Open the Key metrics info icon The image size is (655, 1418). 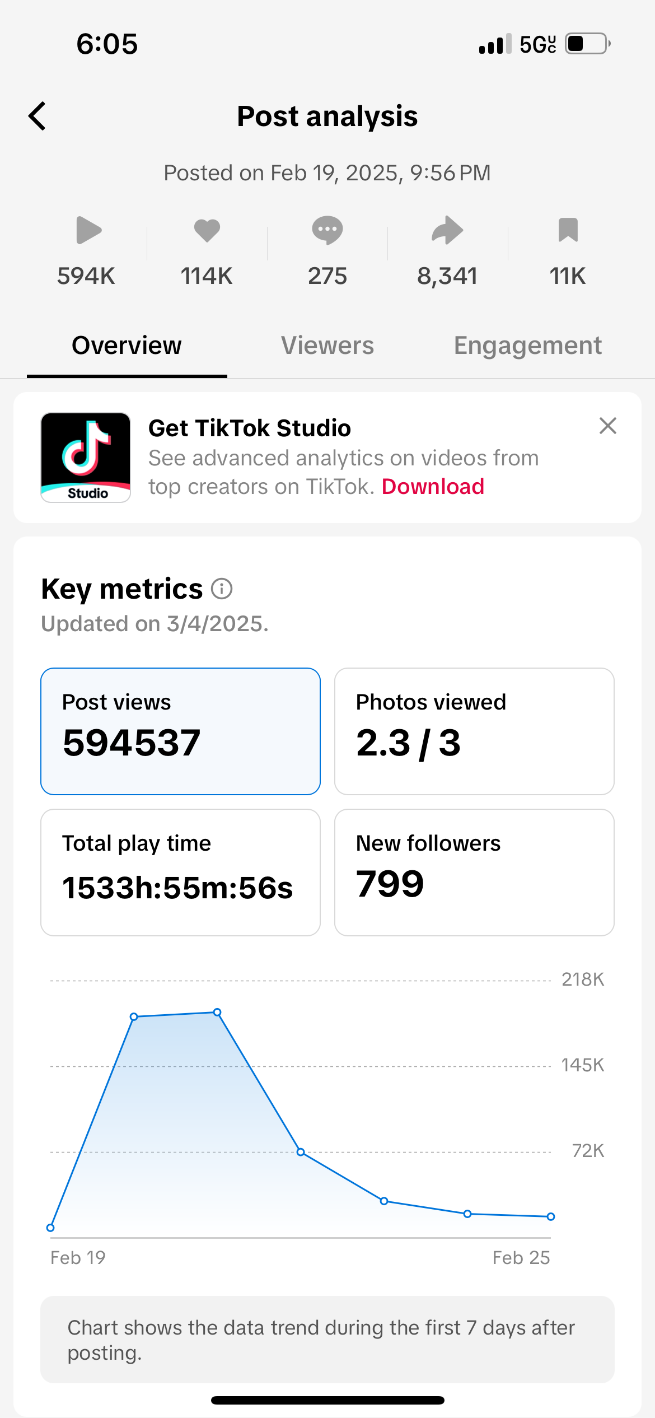tap(222, 589)
